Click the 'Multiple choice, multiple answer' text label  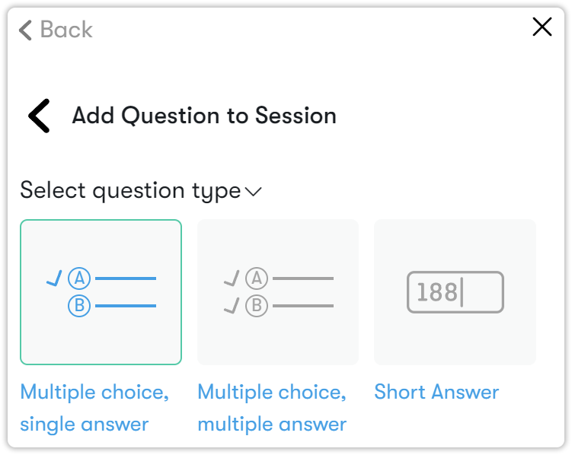272,408
